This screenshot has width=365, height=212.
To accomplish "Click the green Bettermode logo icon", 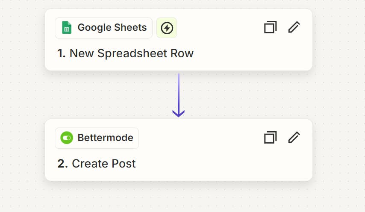I will (x=66, y=138).
